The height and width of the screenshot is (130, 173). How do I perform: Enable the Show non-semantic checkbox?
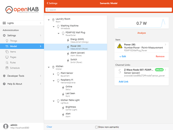coord(96,127)
